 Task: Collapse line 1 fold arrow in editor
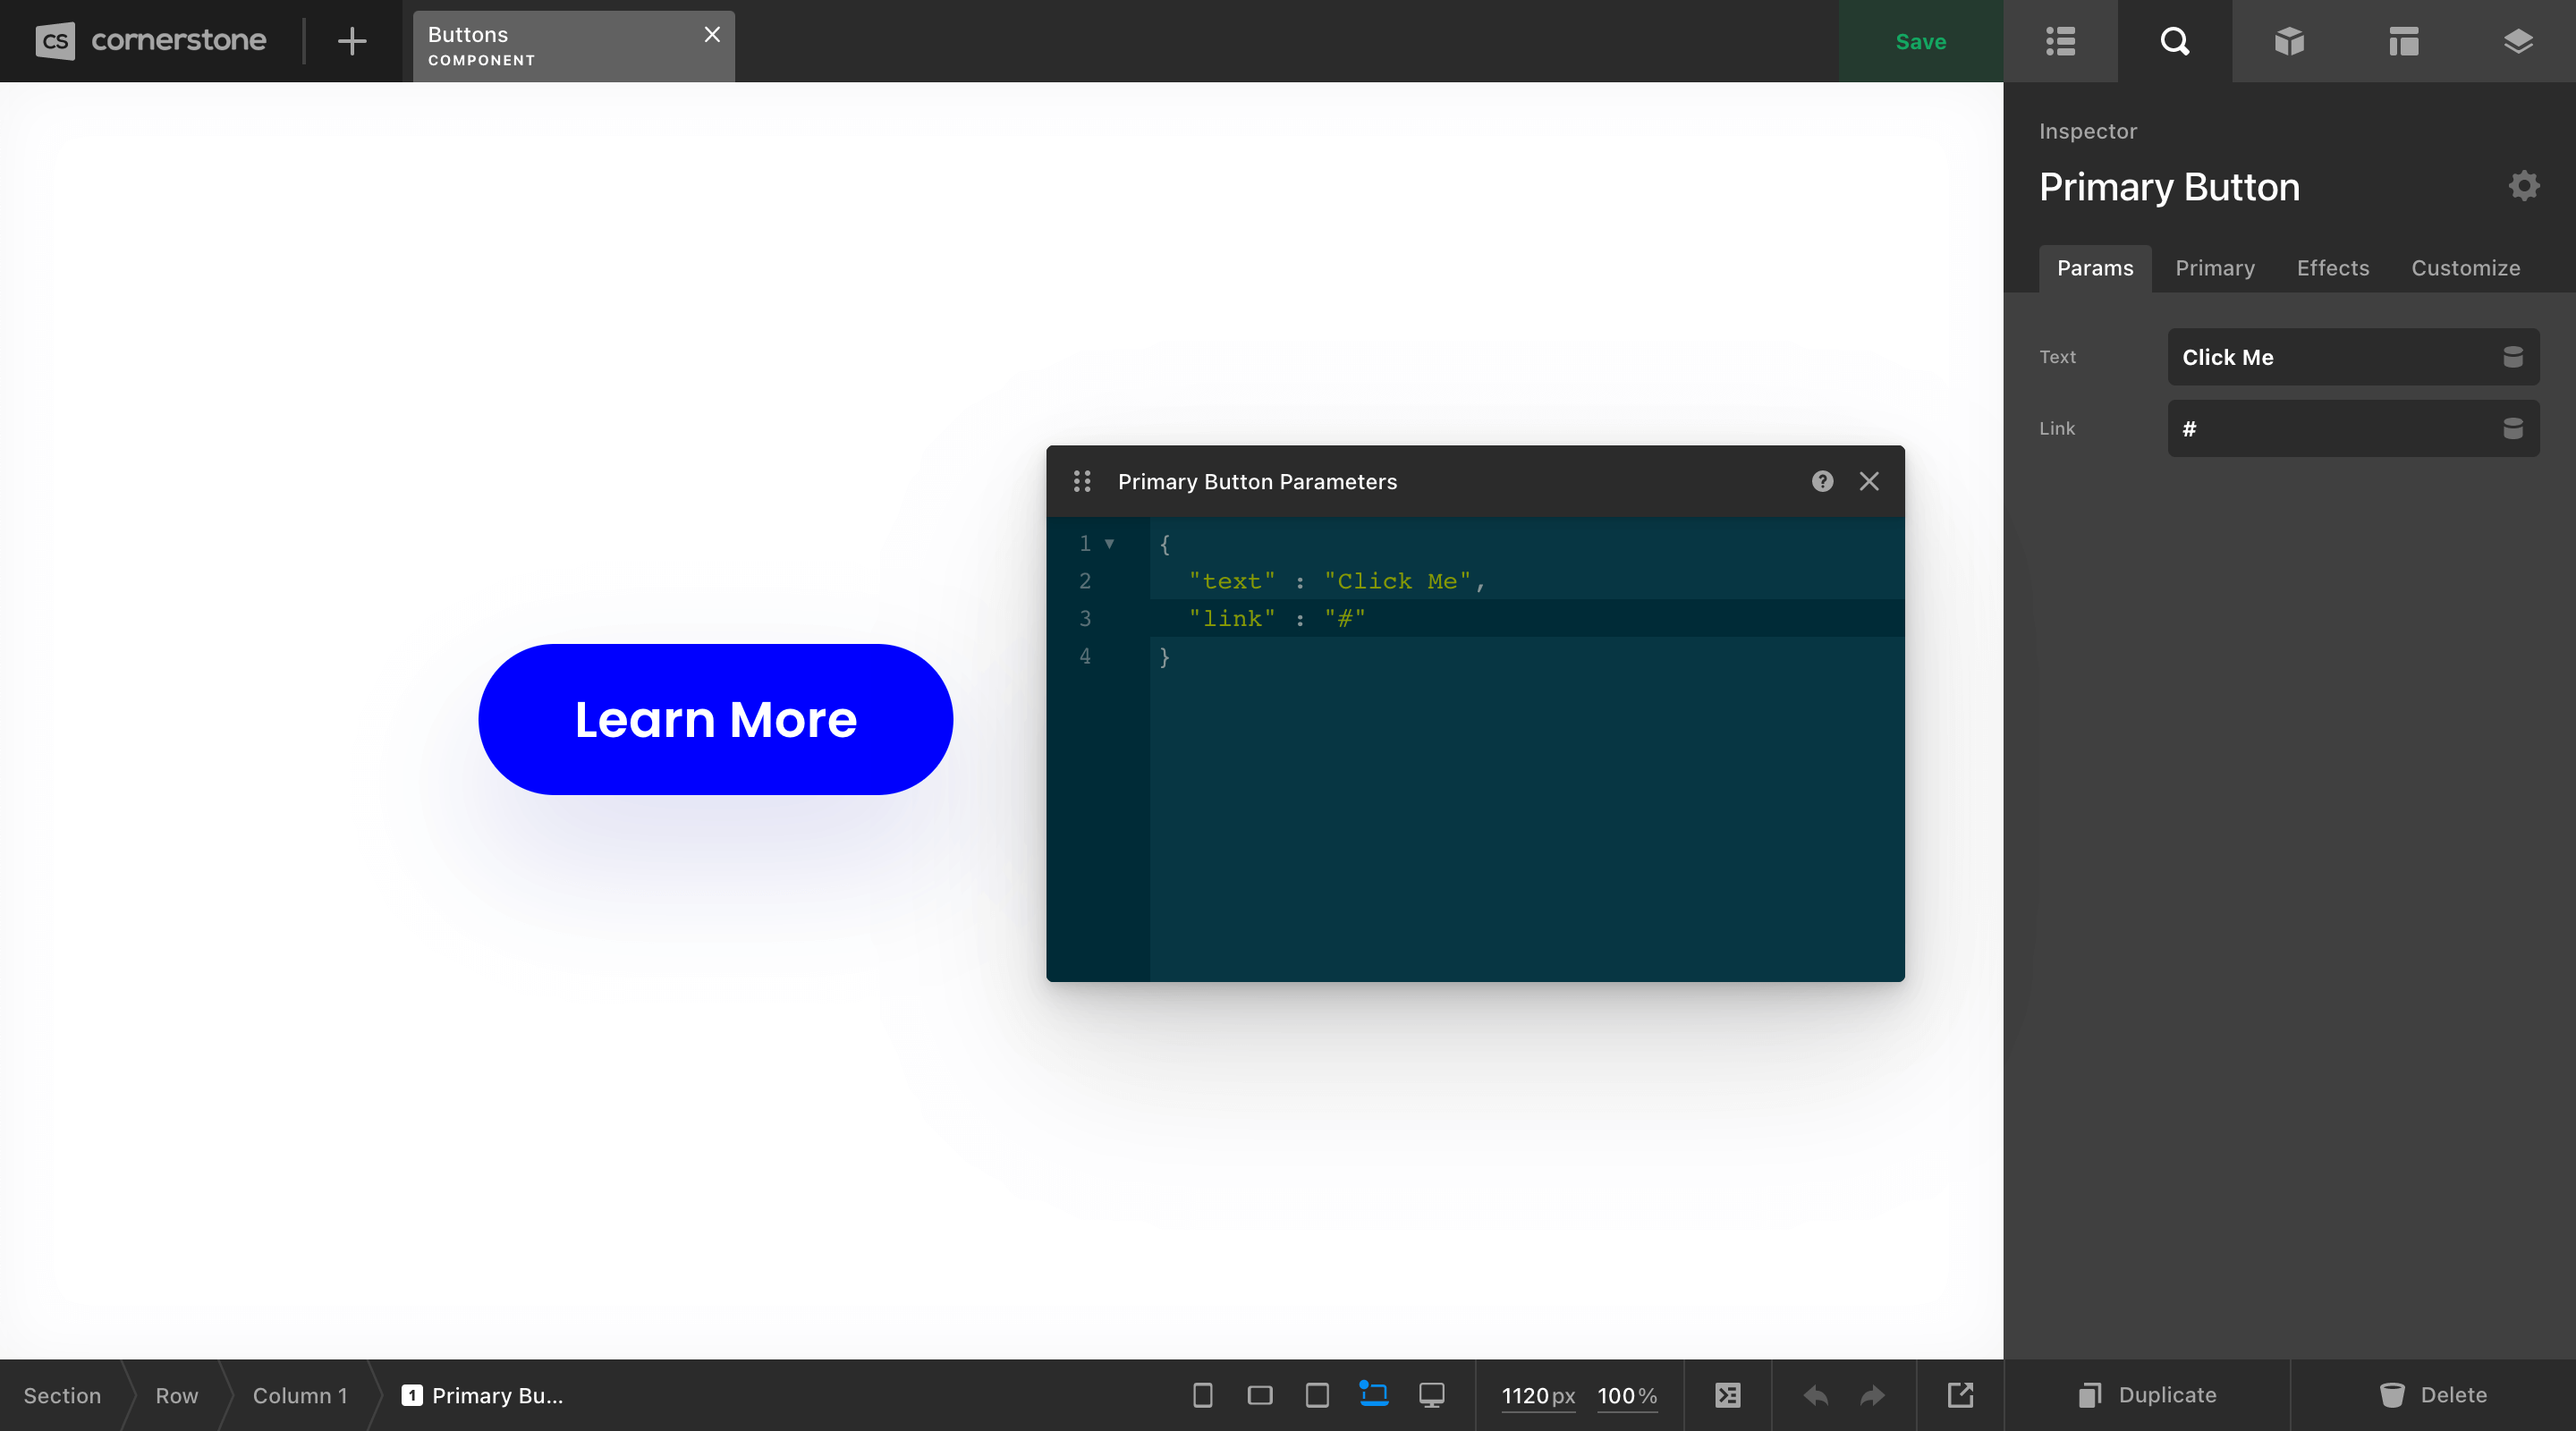point(1109,544)
